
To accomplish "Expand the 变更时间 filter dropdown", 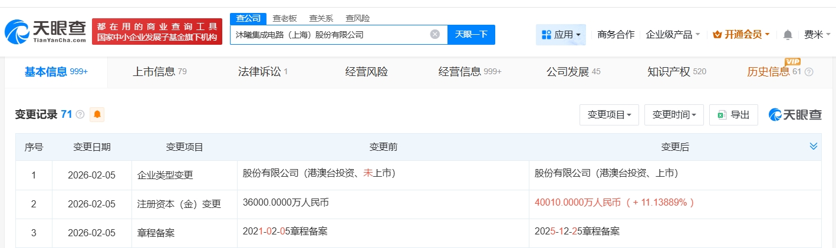I will pyautogui.click(x=674, y=115).
